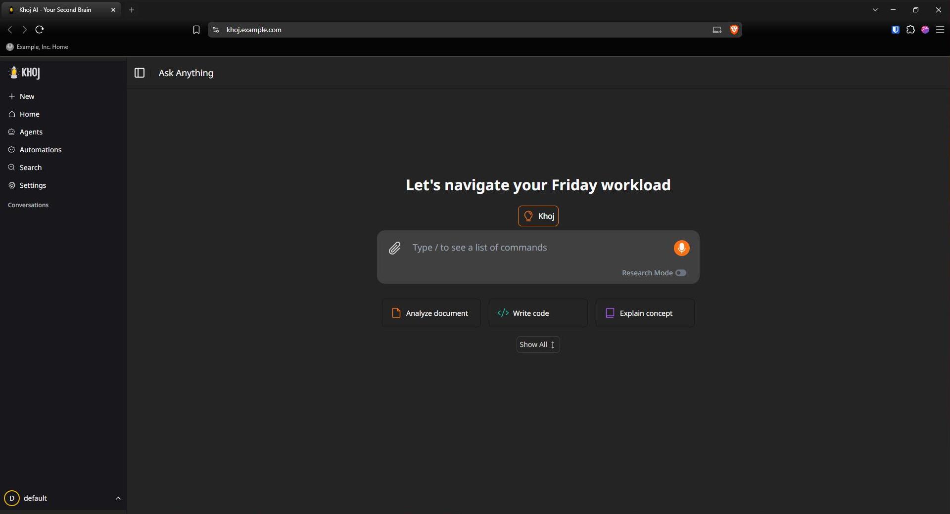Open the Bitwarden extension icon
The height and width of the screenshot is (514, 950).
[x=895, y=30]
